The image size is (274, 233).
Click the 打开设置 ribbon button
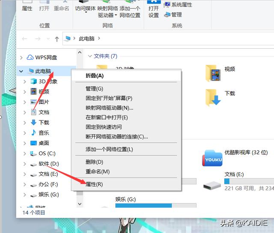(154, 9)
